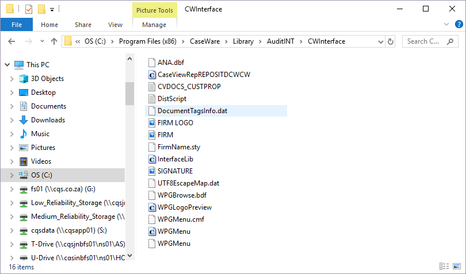The height and width of the screenshot is (274, 466).
Task: Select the DistScript file icon
Action: coord(152,99)
